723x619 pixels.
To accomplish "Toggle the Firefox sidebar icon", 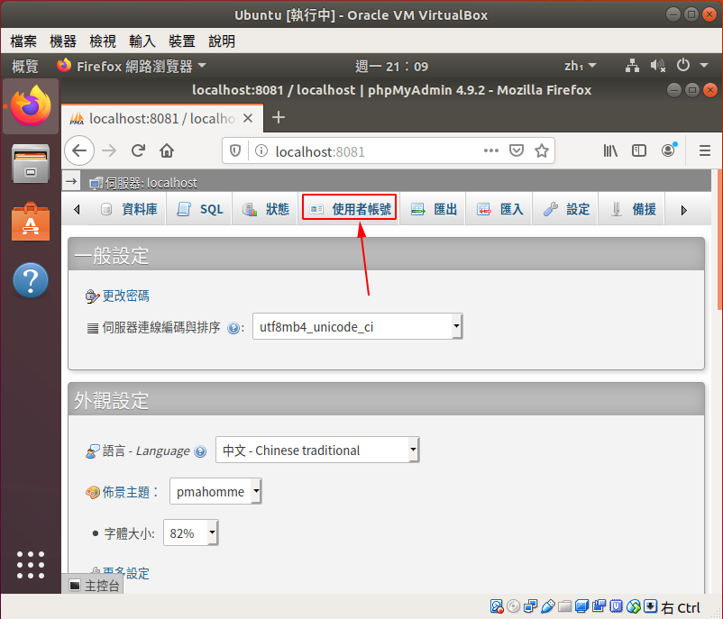I will (x=639, y=150).
